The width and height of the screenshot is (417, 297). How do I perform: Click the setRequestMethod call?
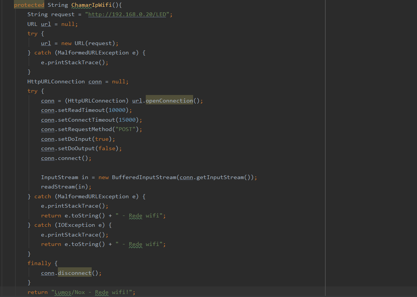85,129
